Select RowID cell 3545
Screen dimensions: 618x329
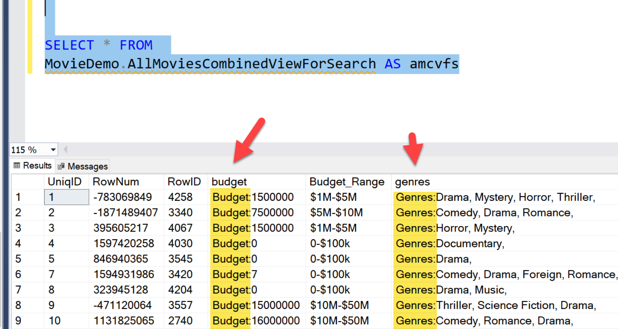[x=186, y=259]
